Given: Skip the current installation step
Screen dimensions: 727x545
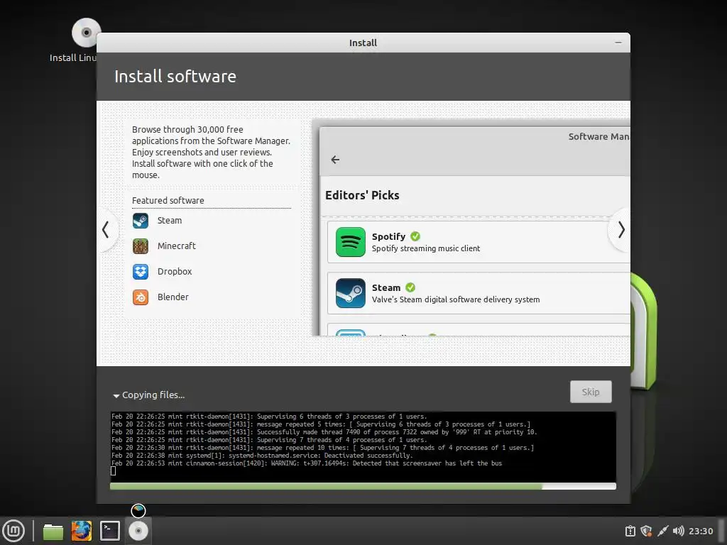Looking at the screenshot, I should tap(591, 392).
